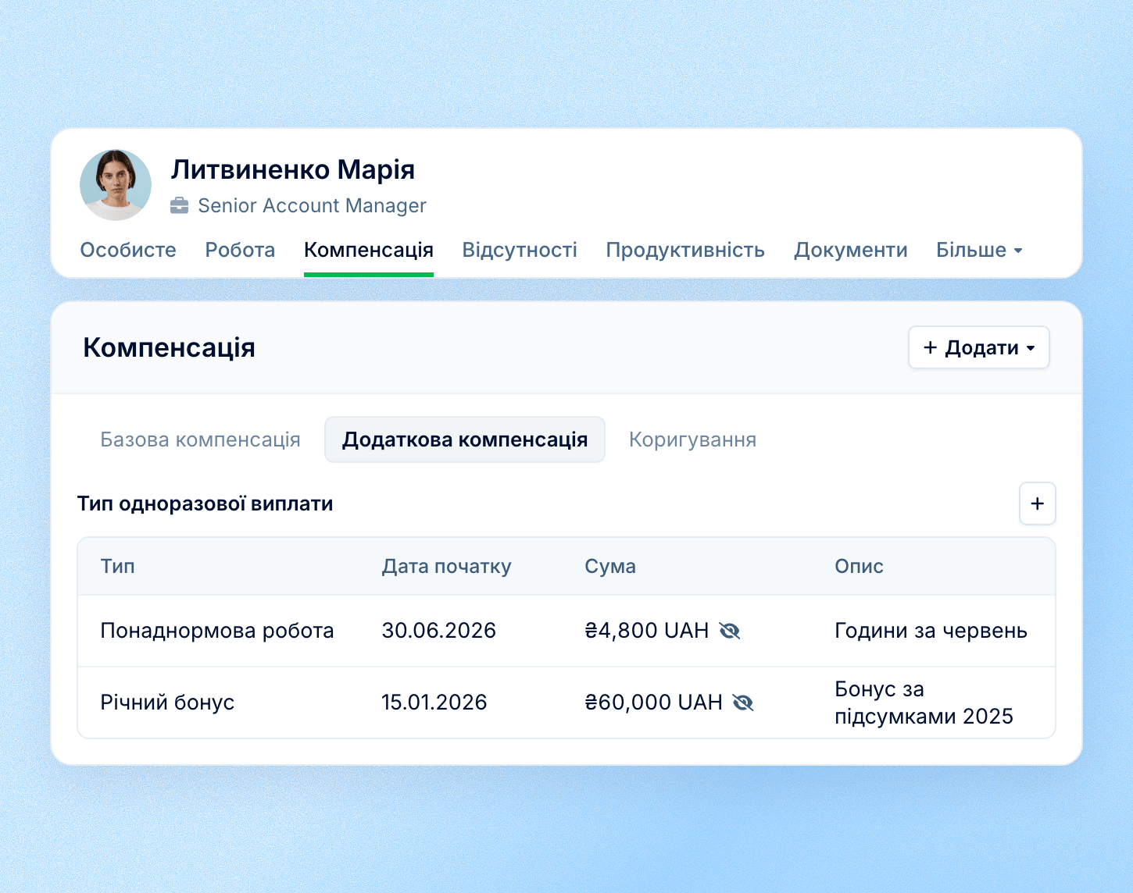Click the plus button to add one-time payment

1038,503
